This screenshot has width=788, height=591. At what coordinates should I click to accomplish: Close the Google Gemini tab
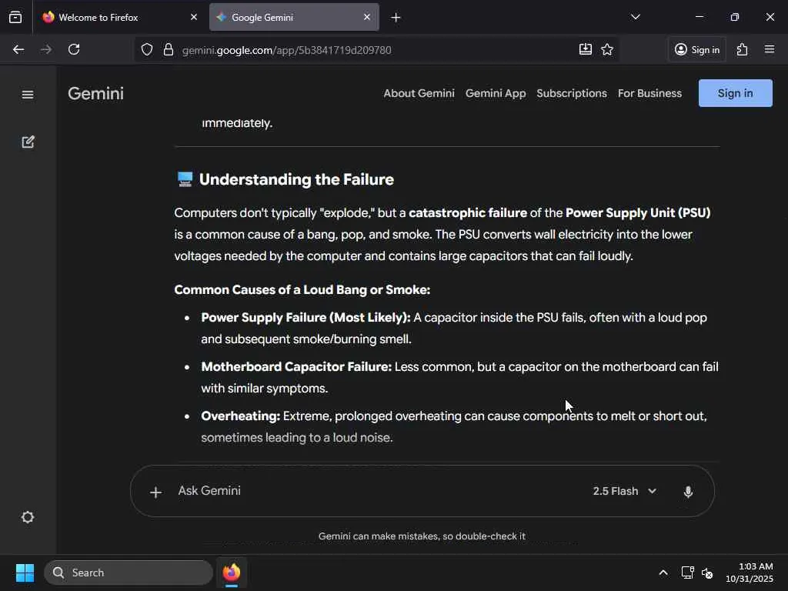367,17
